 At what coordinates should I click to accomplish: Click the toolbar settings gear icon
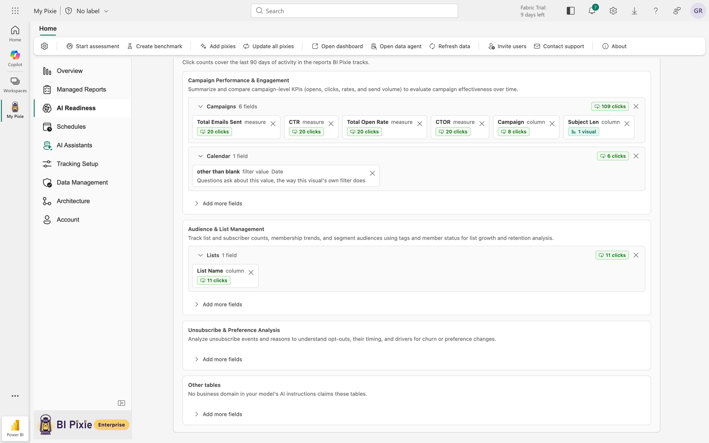44,46
